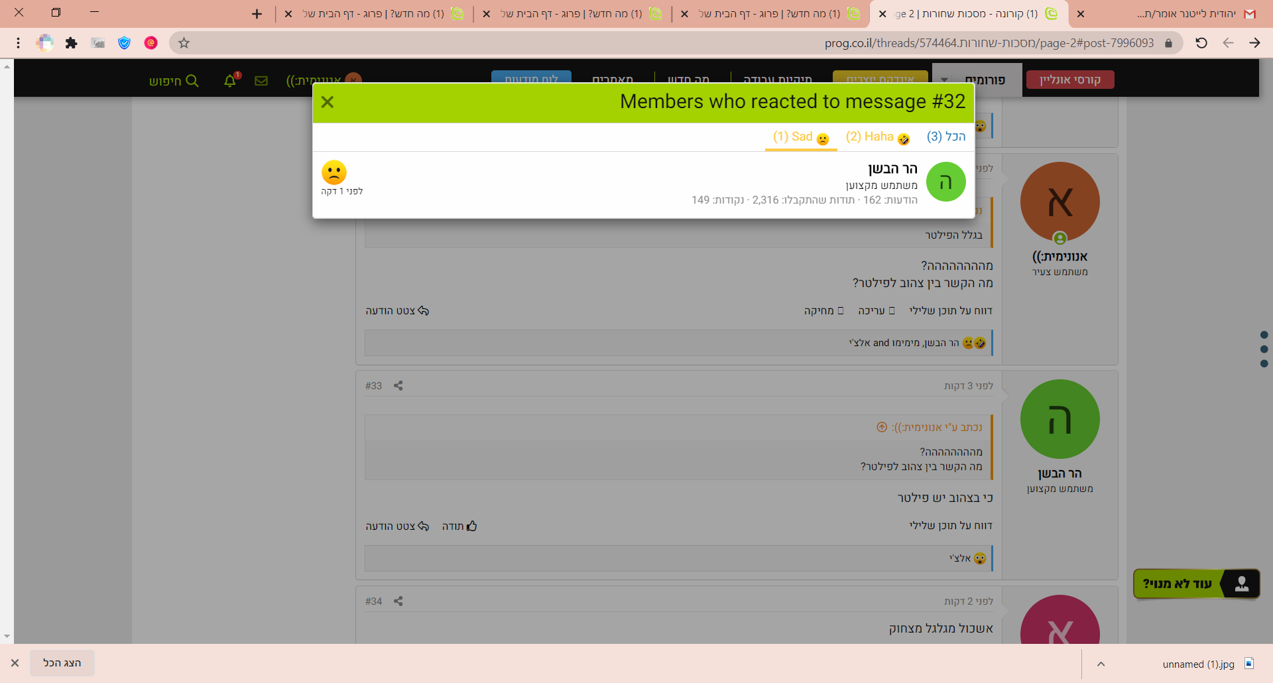Click the מחיקה delete link on post #32
1273x683 pixels.
824,311
